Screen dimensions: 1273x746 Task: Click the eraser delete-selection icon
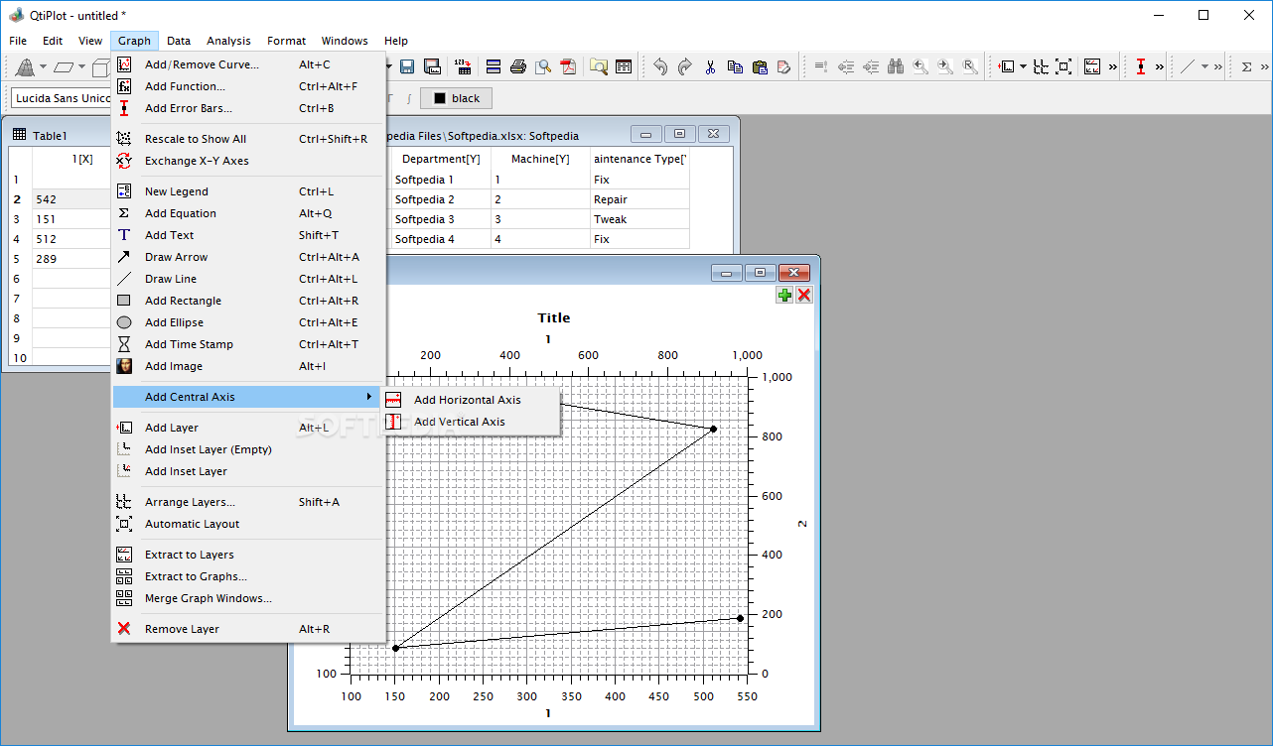tap(784, 66)
